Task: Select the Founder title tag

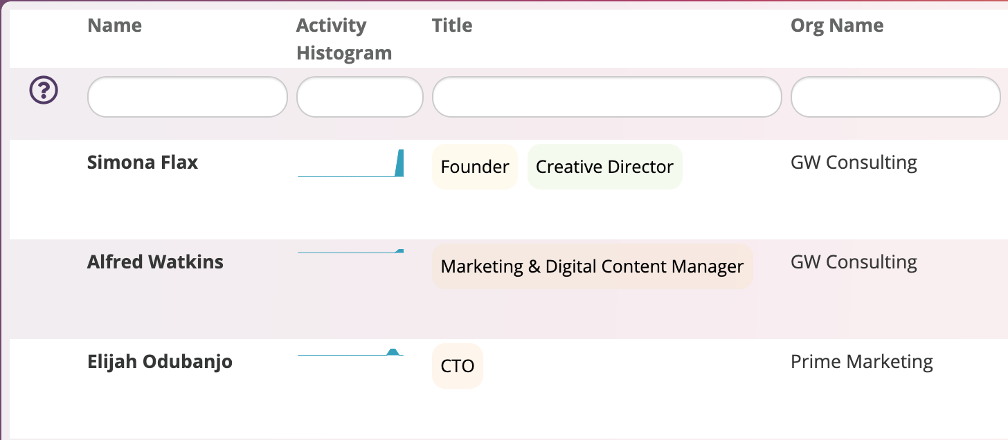Action: (x=475, y=167)
